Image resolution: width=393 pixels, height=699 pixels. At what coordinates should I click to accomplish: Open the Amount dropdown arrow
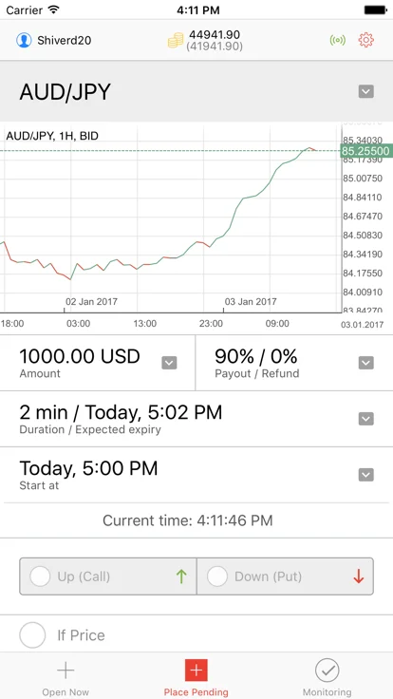coord(169,363)
